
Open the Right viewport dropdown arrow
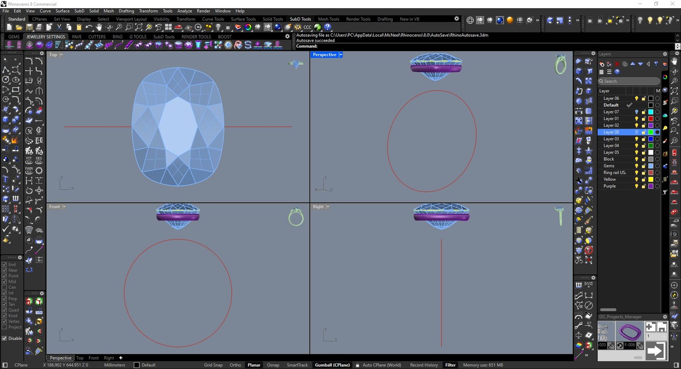tap(327, 207)
